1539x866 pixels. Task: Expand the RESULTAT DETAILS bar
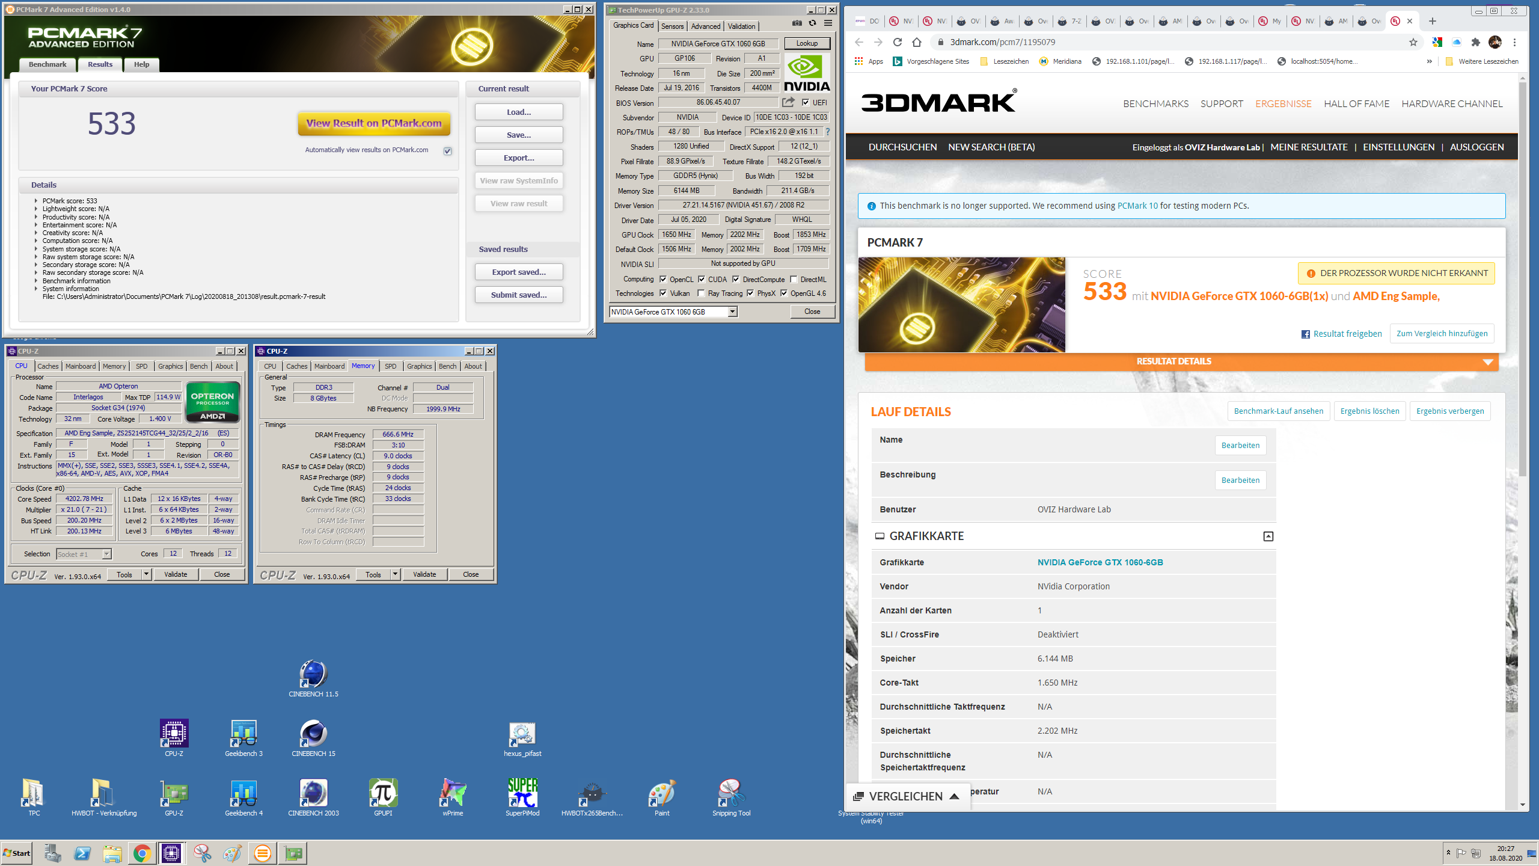(x=1181, y=361)
